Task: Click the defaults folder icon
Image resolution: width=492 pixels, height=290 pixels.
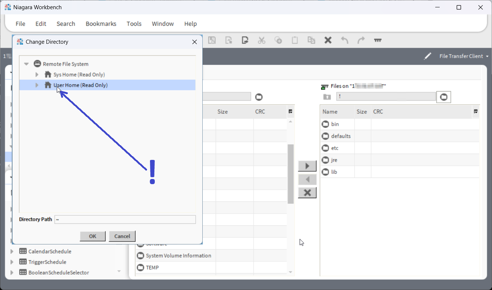Action: (325, 136)
